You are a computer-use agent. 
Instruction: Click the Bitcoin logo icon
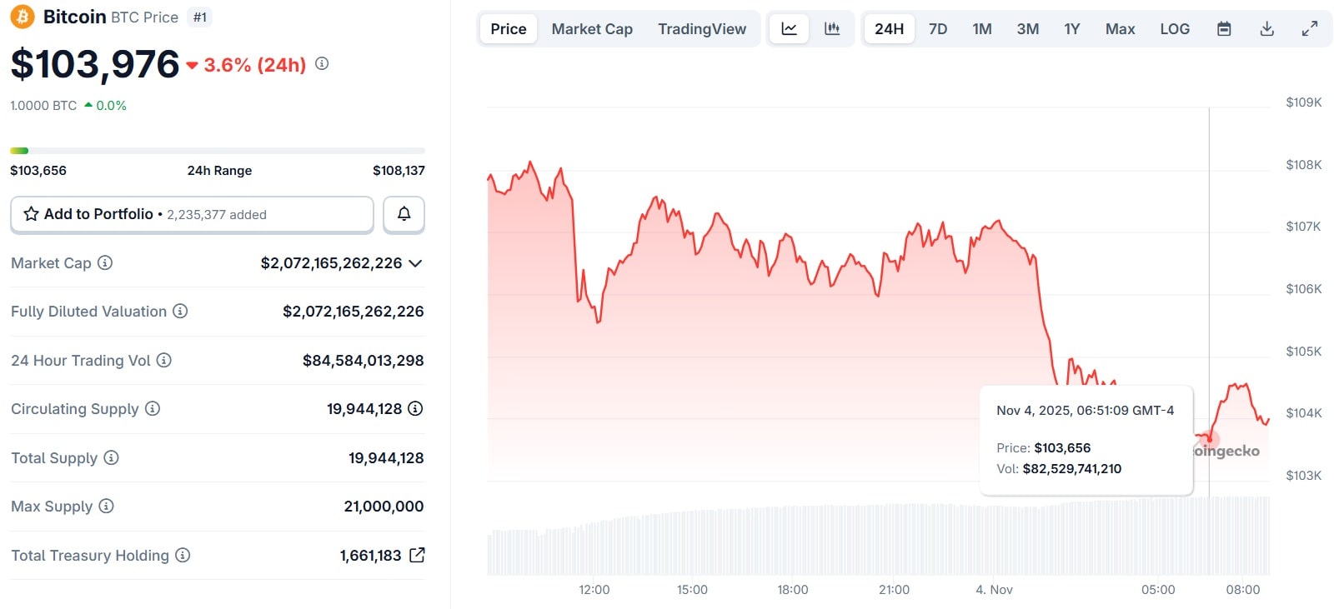click(x=22, y=17)
